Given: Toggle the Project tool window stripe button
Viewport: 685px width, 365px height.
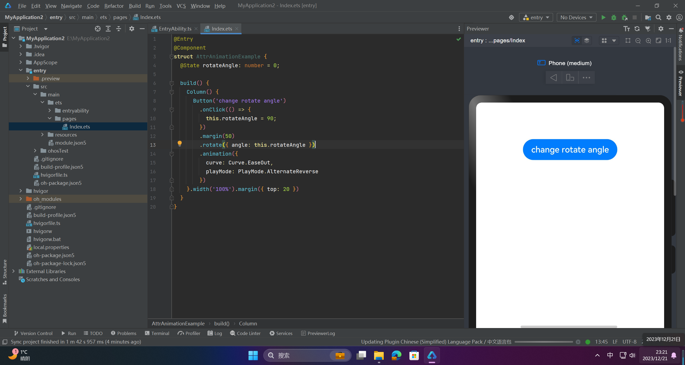Looking at the screenshot, I should click(5, 37).
